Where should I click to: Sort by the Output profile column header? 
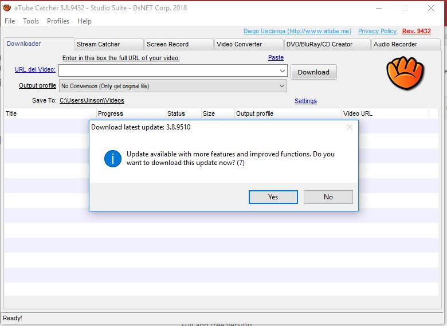[288, 113]
